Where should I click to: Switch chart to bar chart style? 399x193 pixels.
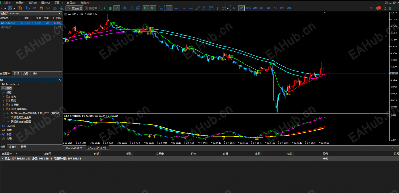103,8
